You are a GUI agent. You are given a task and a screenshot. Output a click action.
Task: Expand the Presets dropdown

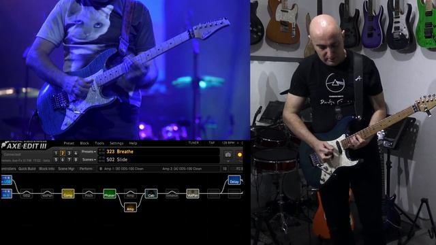[x=89, y=152]
